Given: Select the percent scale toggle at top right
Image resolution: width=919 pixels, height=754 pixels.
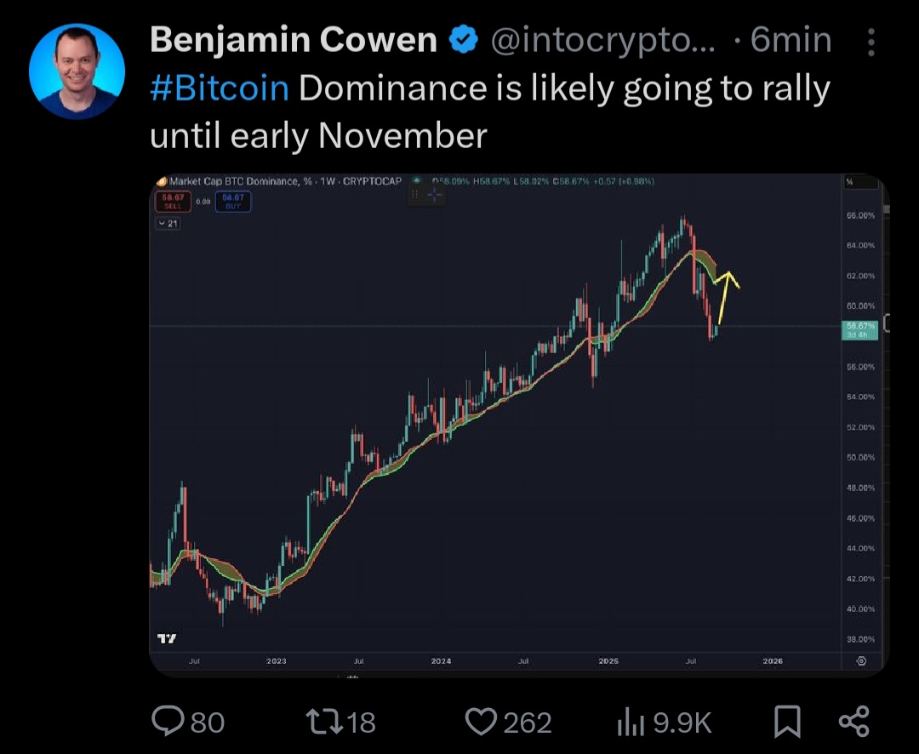Looking at the screenshot, I should click(860, 182).
